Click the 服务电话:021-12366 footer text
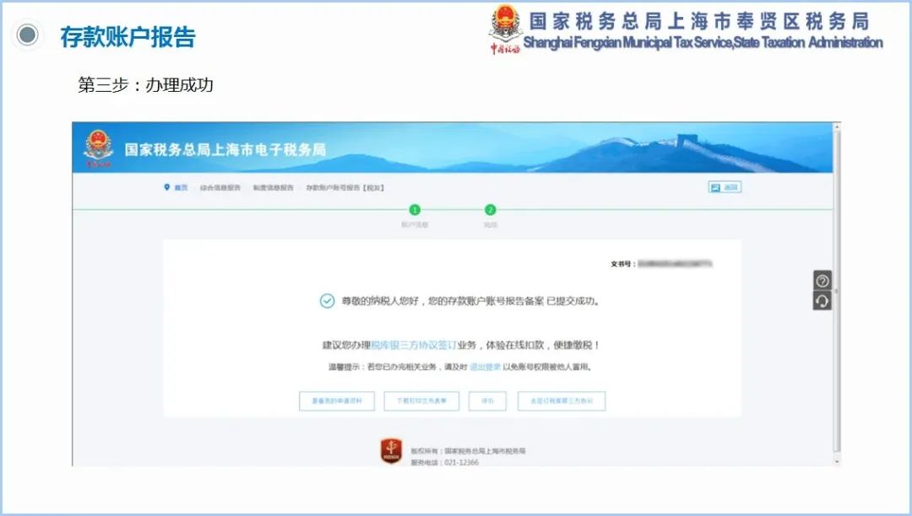 click(x=444, y=463)
